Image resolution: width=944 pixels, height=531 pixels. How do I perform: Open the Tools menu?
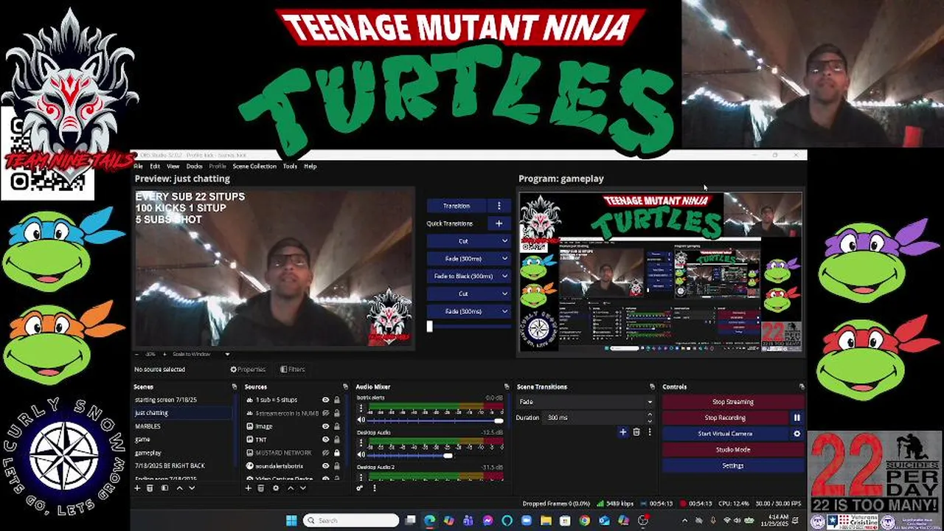(290, 166)
